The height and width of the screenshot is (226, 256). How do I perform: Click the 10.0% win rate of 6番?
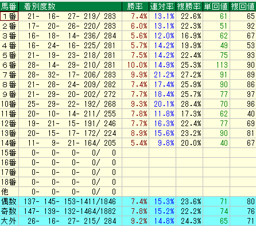click(x=137, y=65)
